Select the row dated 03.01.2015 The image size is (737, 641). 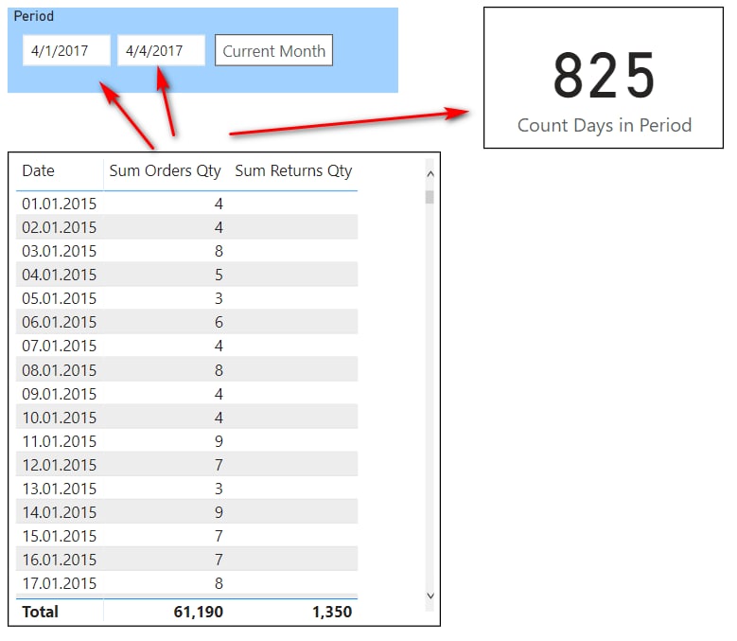point(187,251)
